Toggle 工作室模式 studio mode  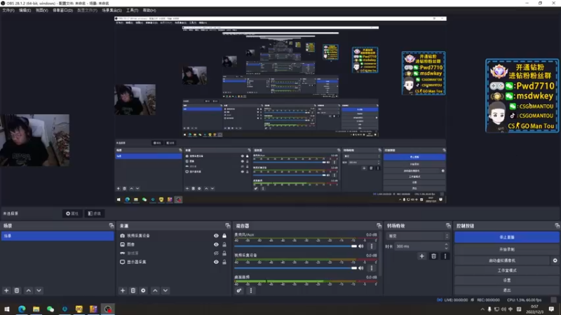tap(506, 270)
